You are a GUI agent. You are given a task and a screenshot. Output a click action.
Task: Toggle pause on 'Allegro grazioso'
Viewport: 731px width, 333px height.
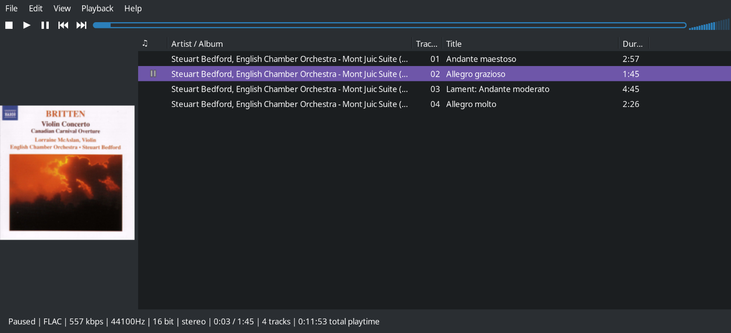(x=476, y=74)
